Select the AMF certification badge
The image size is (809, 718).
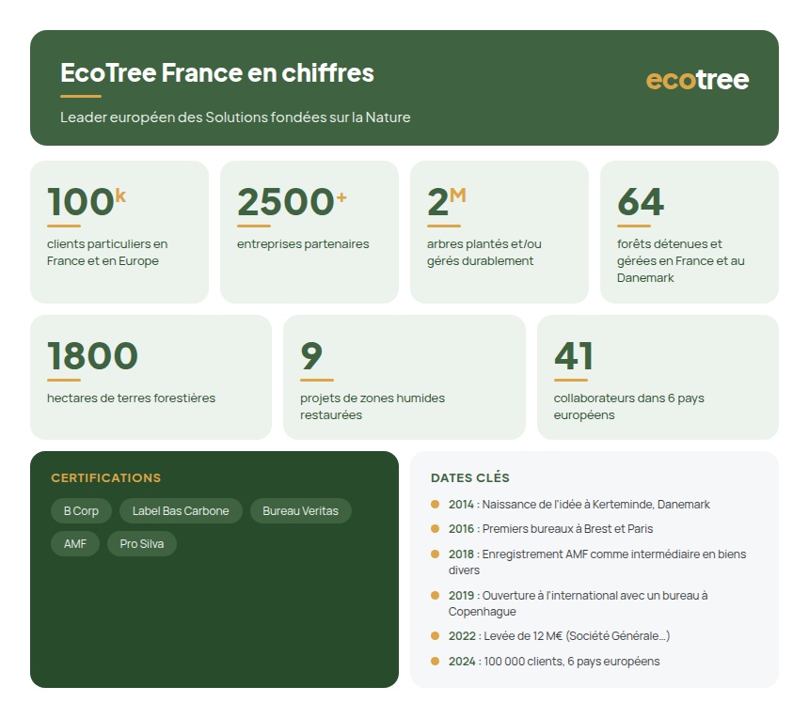75,544
